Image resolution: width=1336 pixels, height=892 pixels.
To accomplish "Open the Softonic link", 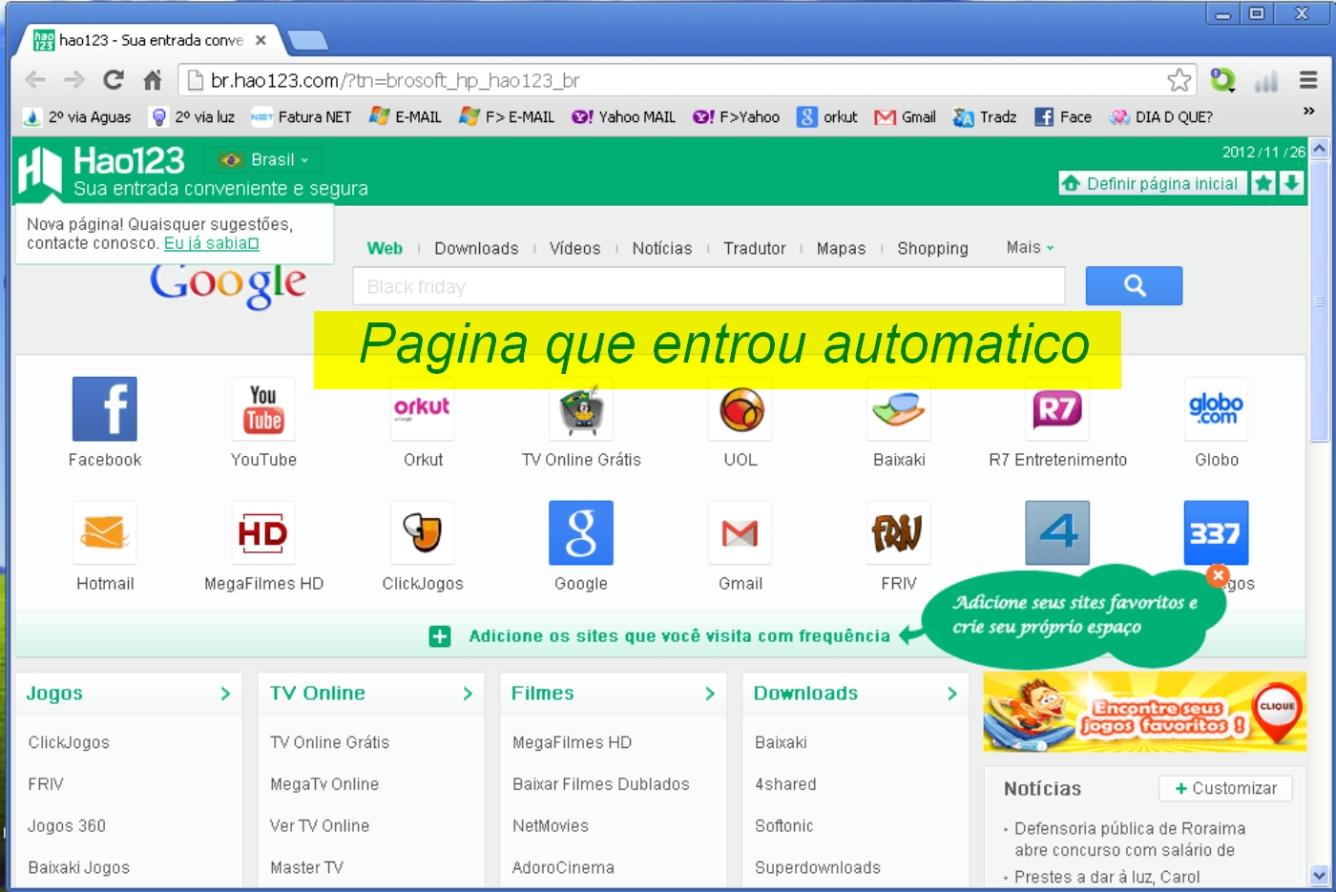I will (784, 826).
